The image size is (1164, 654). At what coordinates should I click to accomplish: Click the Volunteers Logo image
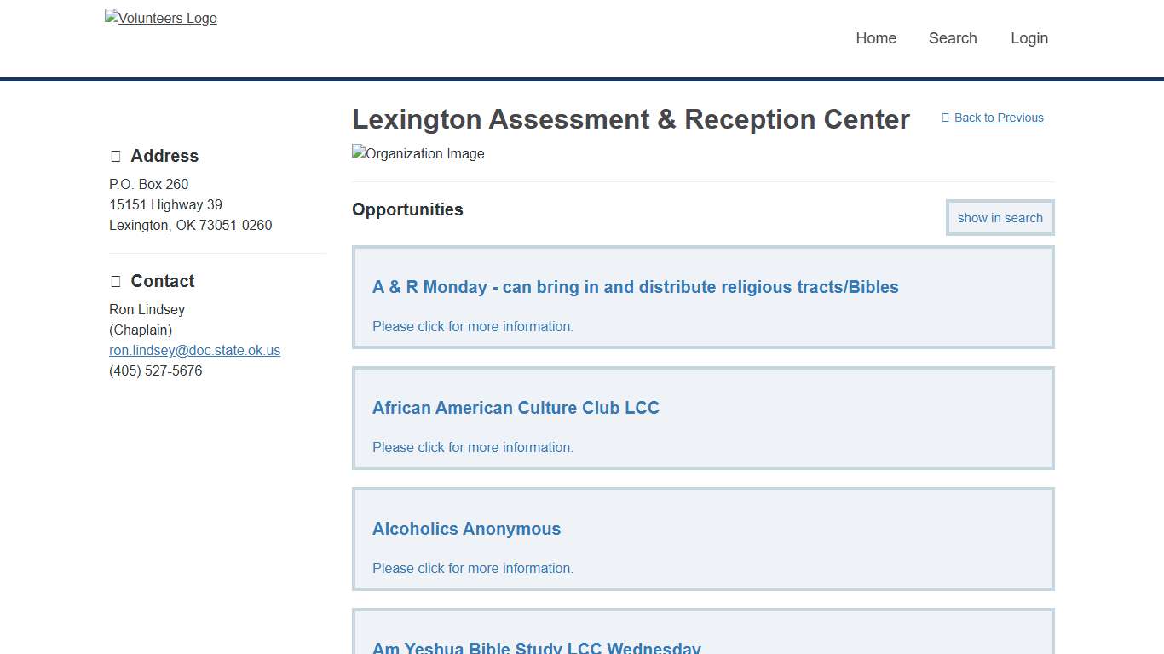[161, 18]
